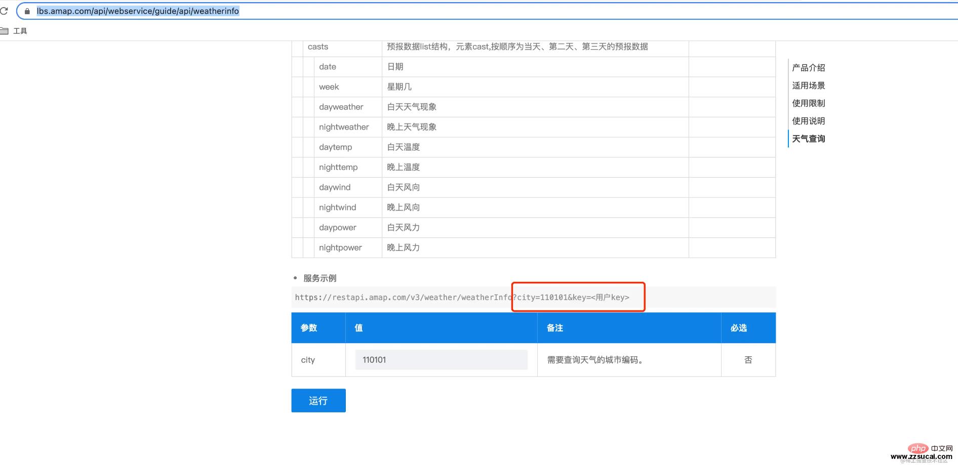The width and height of the screenshot is (958, 465).
Task: Click the nightpower field name
Action: [340, 247]
